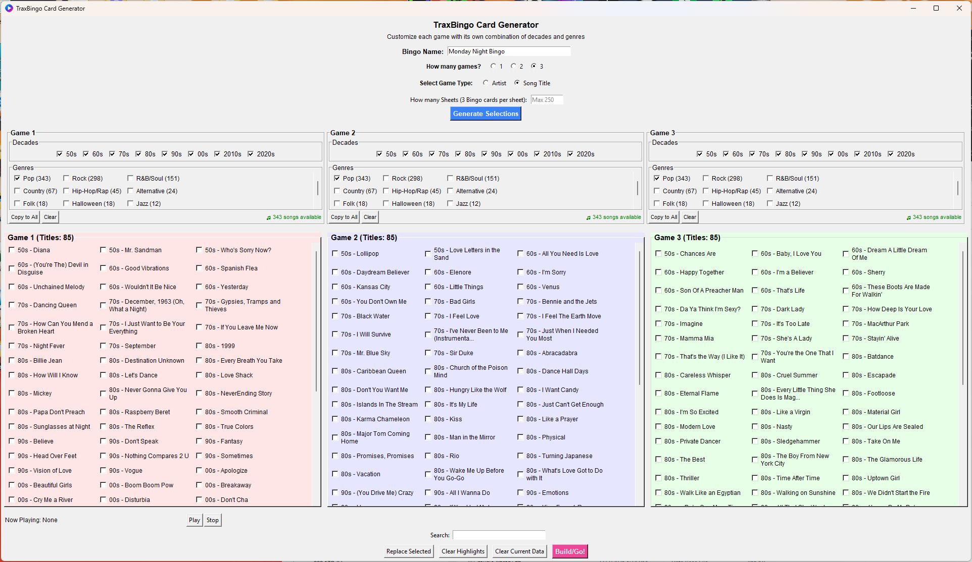Image resolution: width=972 pixels, height=562 pixels.
Task: Click Game 1 genre list scrollbar
Action: click(x=318, y=189)
